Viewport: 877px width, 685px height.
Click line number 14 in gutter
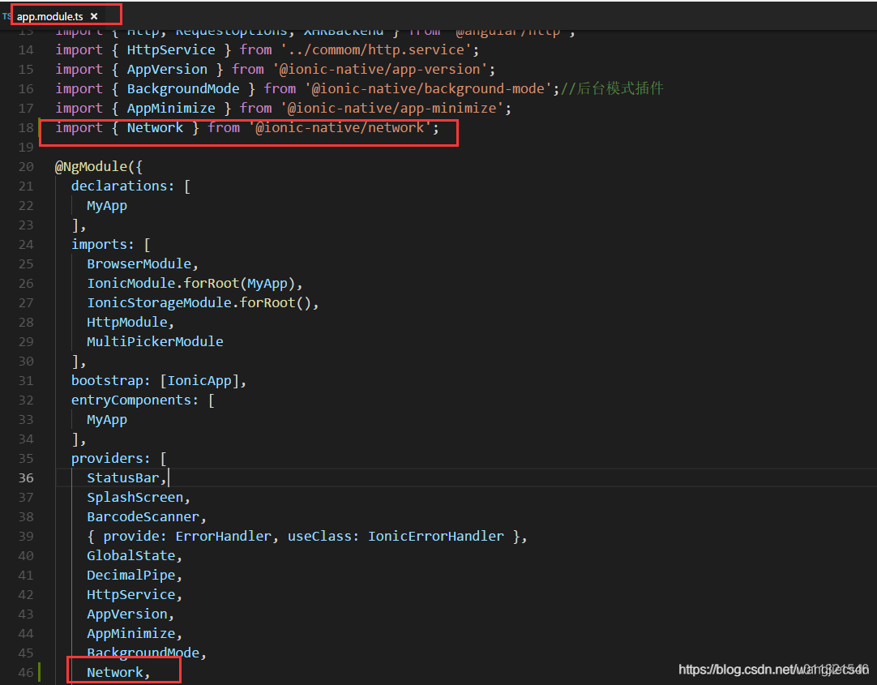coord(26,50)
